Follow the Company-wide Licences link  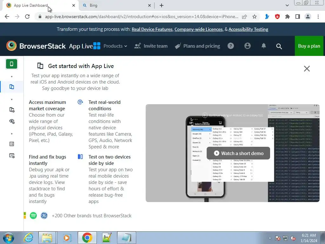[x=199, y=30]
